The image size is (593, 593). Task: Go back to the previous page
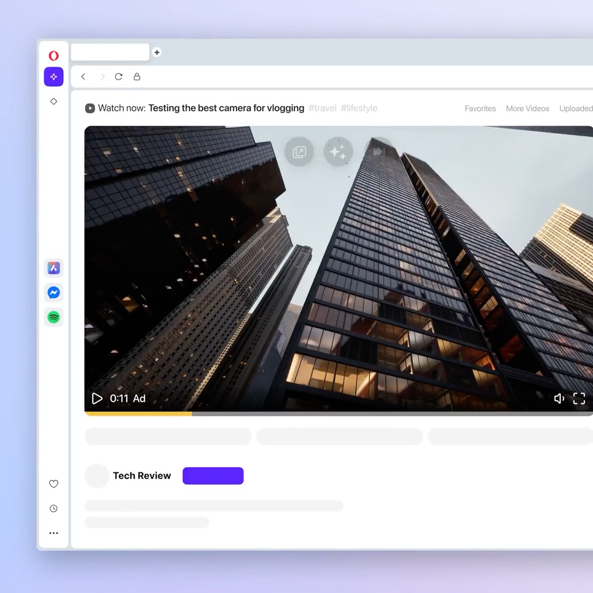click(83, 77)
